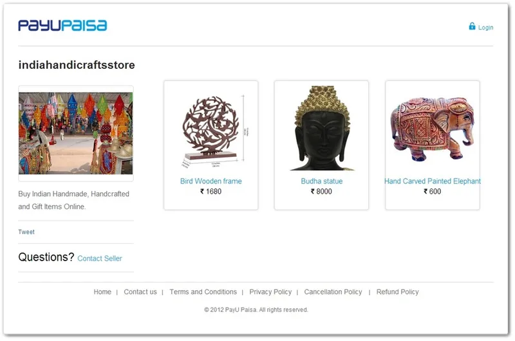This screenshot has height=341, width=515.
Task: Open the Hand Carved Painted Elephant link
Action: coord(432,181)
